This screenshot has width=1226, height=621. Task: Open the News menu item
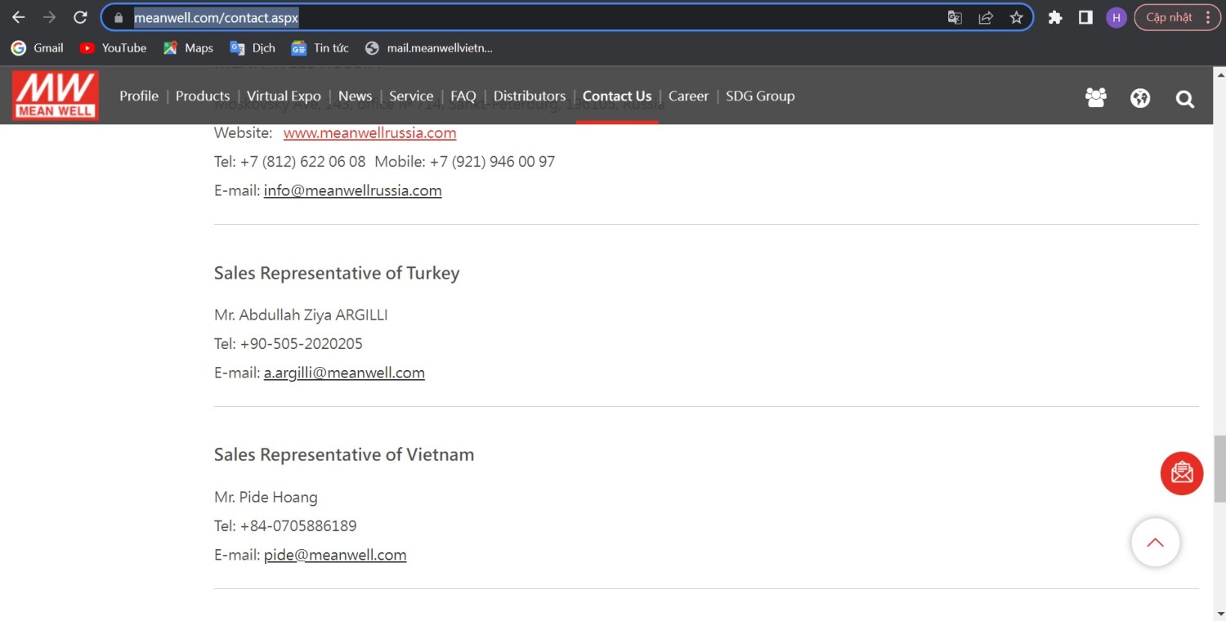coord(355,96)
